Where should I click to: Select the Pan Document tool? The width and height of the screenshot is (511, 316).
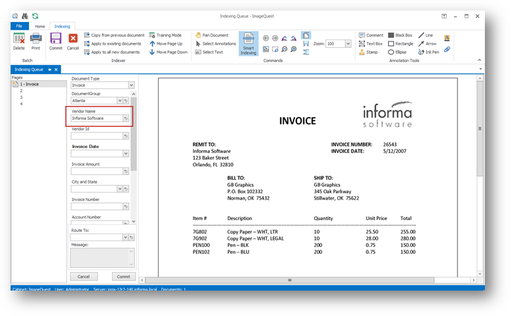212,35
